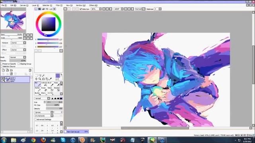Create a new normal layer
Screen dimensions: 255x143
[3, 70]
